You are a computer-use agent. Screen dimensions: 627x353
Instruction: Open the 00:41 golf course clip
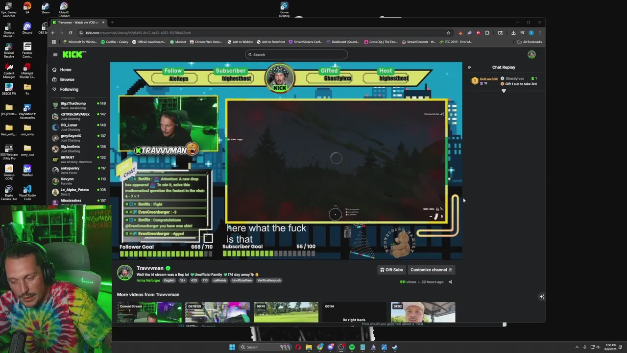point(286,312)
